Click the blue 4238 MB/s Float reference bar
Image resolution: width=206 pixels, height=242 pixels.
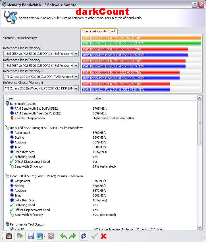(x=126, y=89)
